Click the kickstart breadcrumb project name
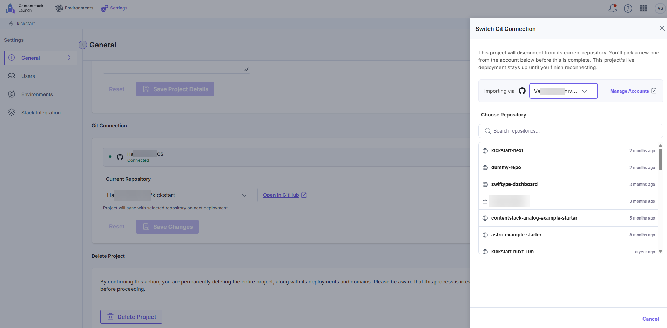667x328 pixels. pos(26,24)
